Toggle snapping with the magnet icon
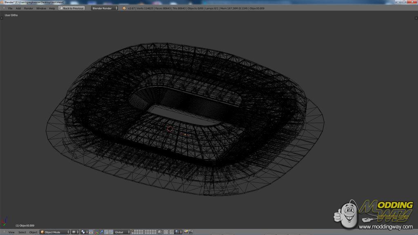 (171, 232)
